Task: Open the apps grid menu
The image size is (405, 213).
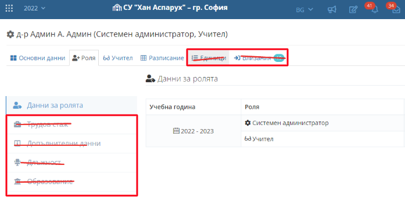Action: coord(9,8)
